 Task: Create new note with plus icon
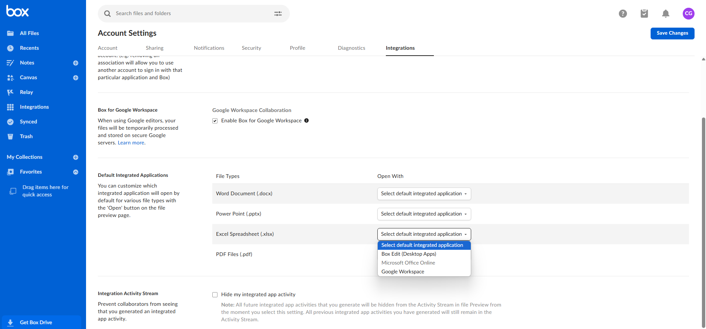76,63
